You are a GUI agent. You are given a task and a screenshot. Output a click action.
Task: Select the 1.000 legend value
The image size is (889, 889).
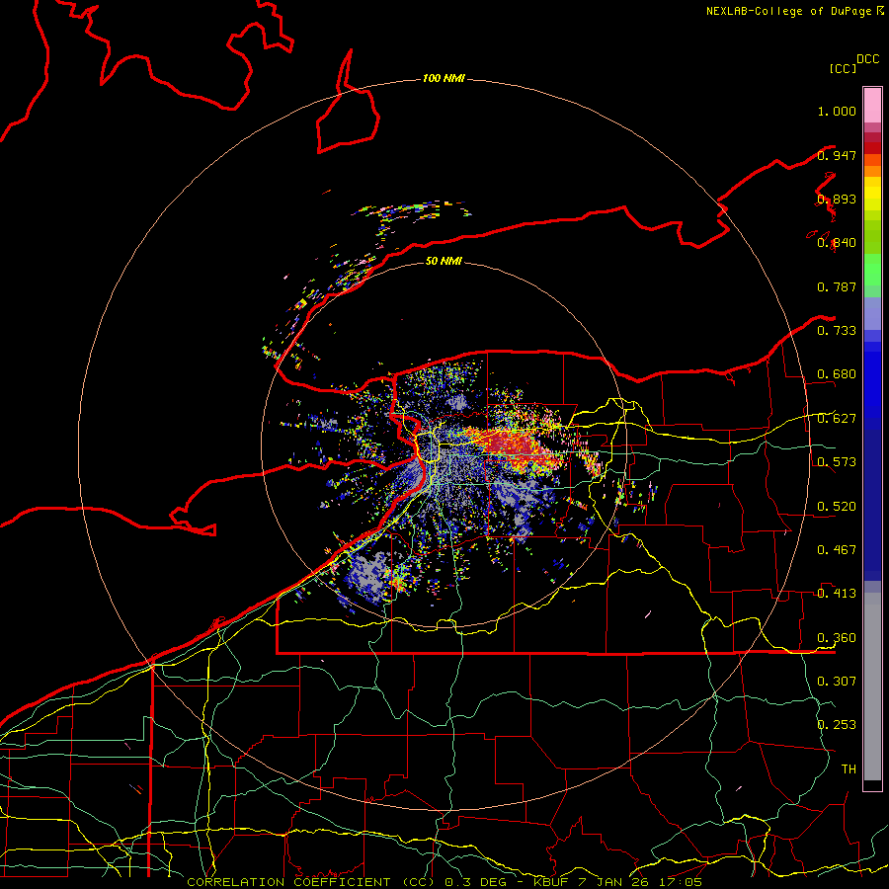coord(837,111)
